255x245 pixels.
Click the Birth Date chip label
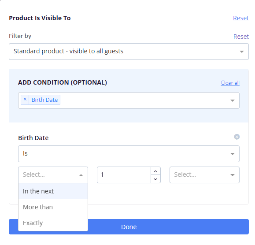[x=44, y=100]
